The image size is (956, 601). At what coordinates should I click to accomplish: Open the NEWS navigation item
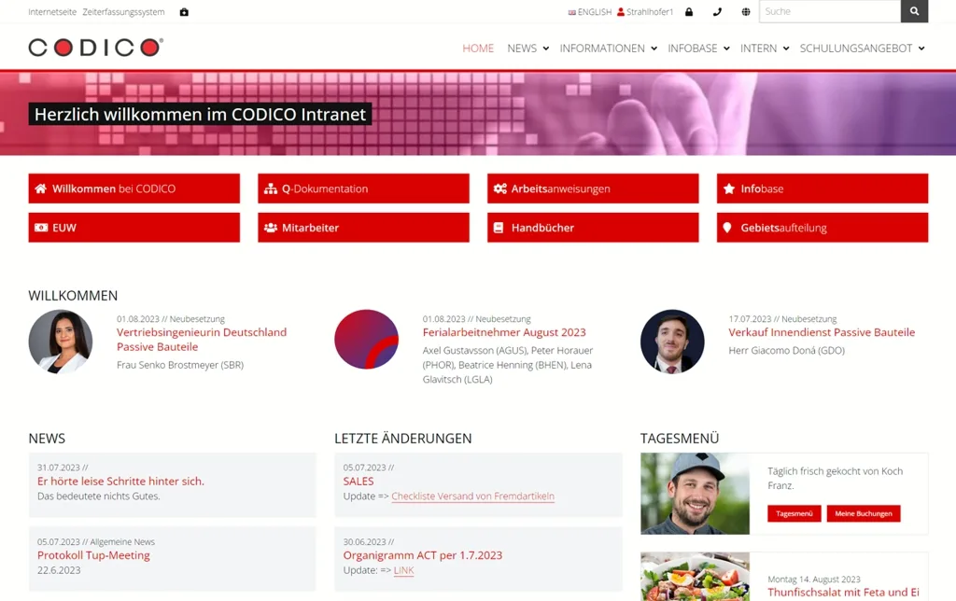pyautogui.click(x=522, y=49)
